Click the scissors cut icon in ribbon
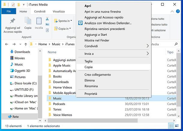Screen dimensions: 183x131 click(47, 19)
